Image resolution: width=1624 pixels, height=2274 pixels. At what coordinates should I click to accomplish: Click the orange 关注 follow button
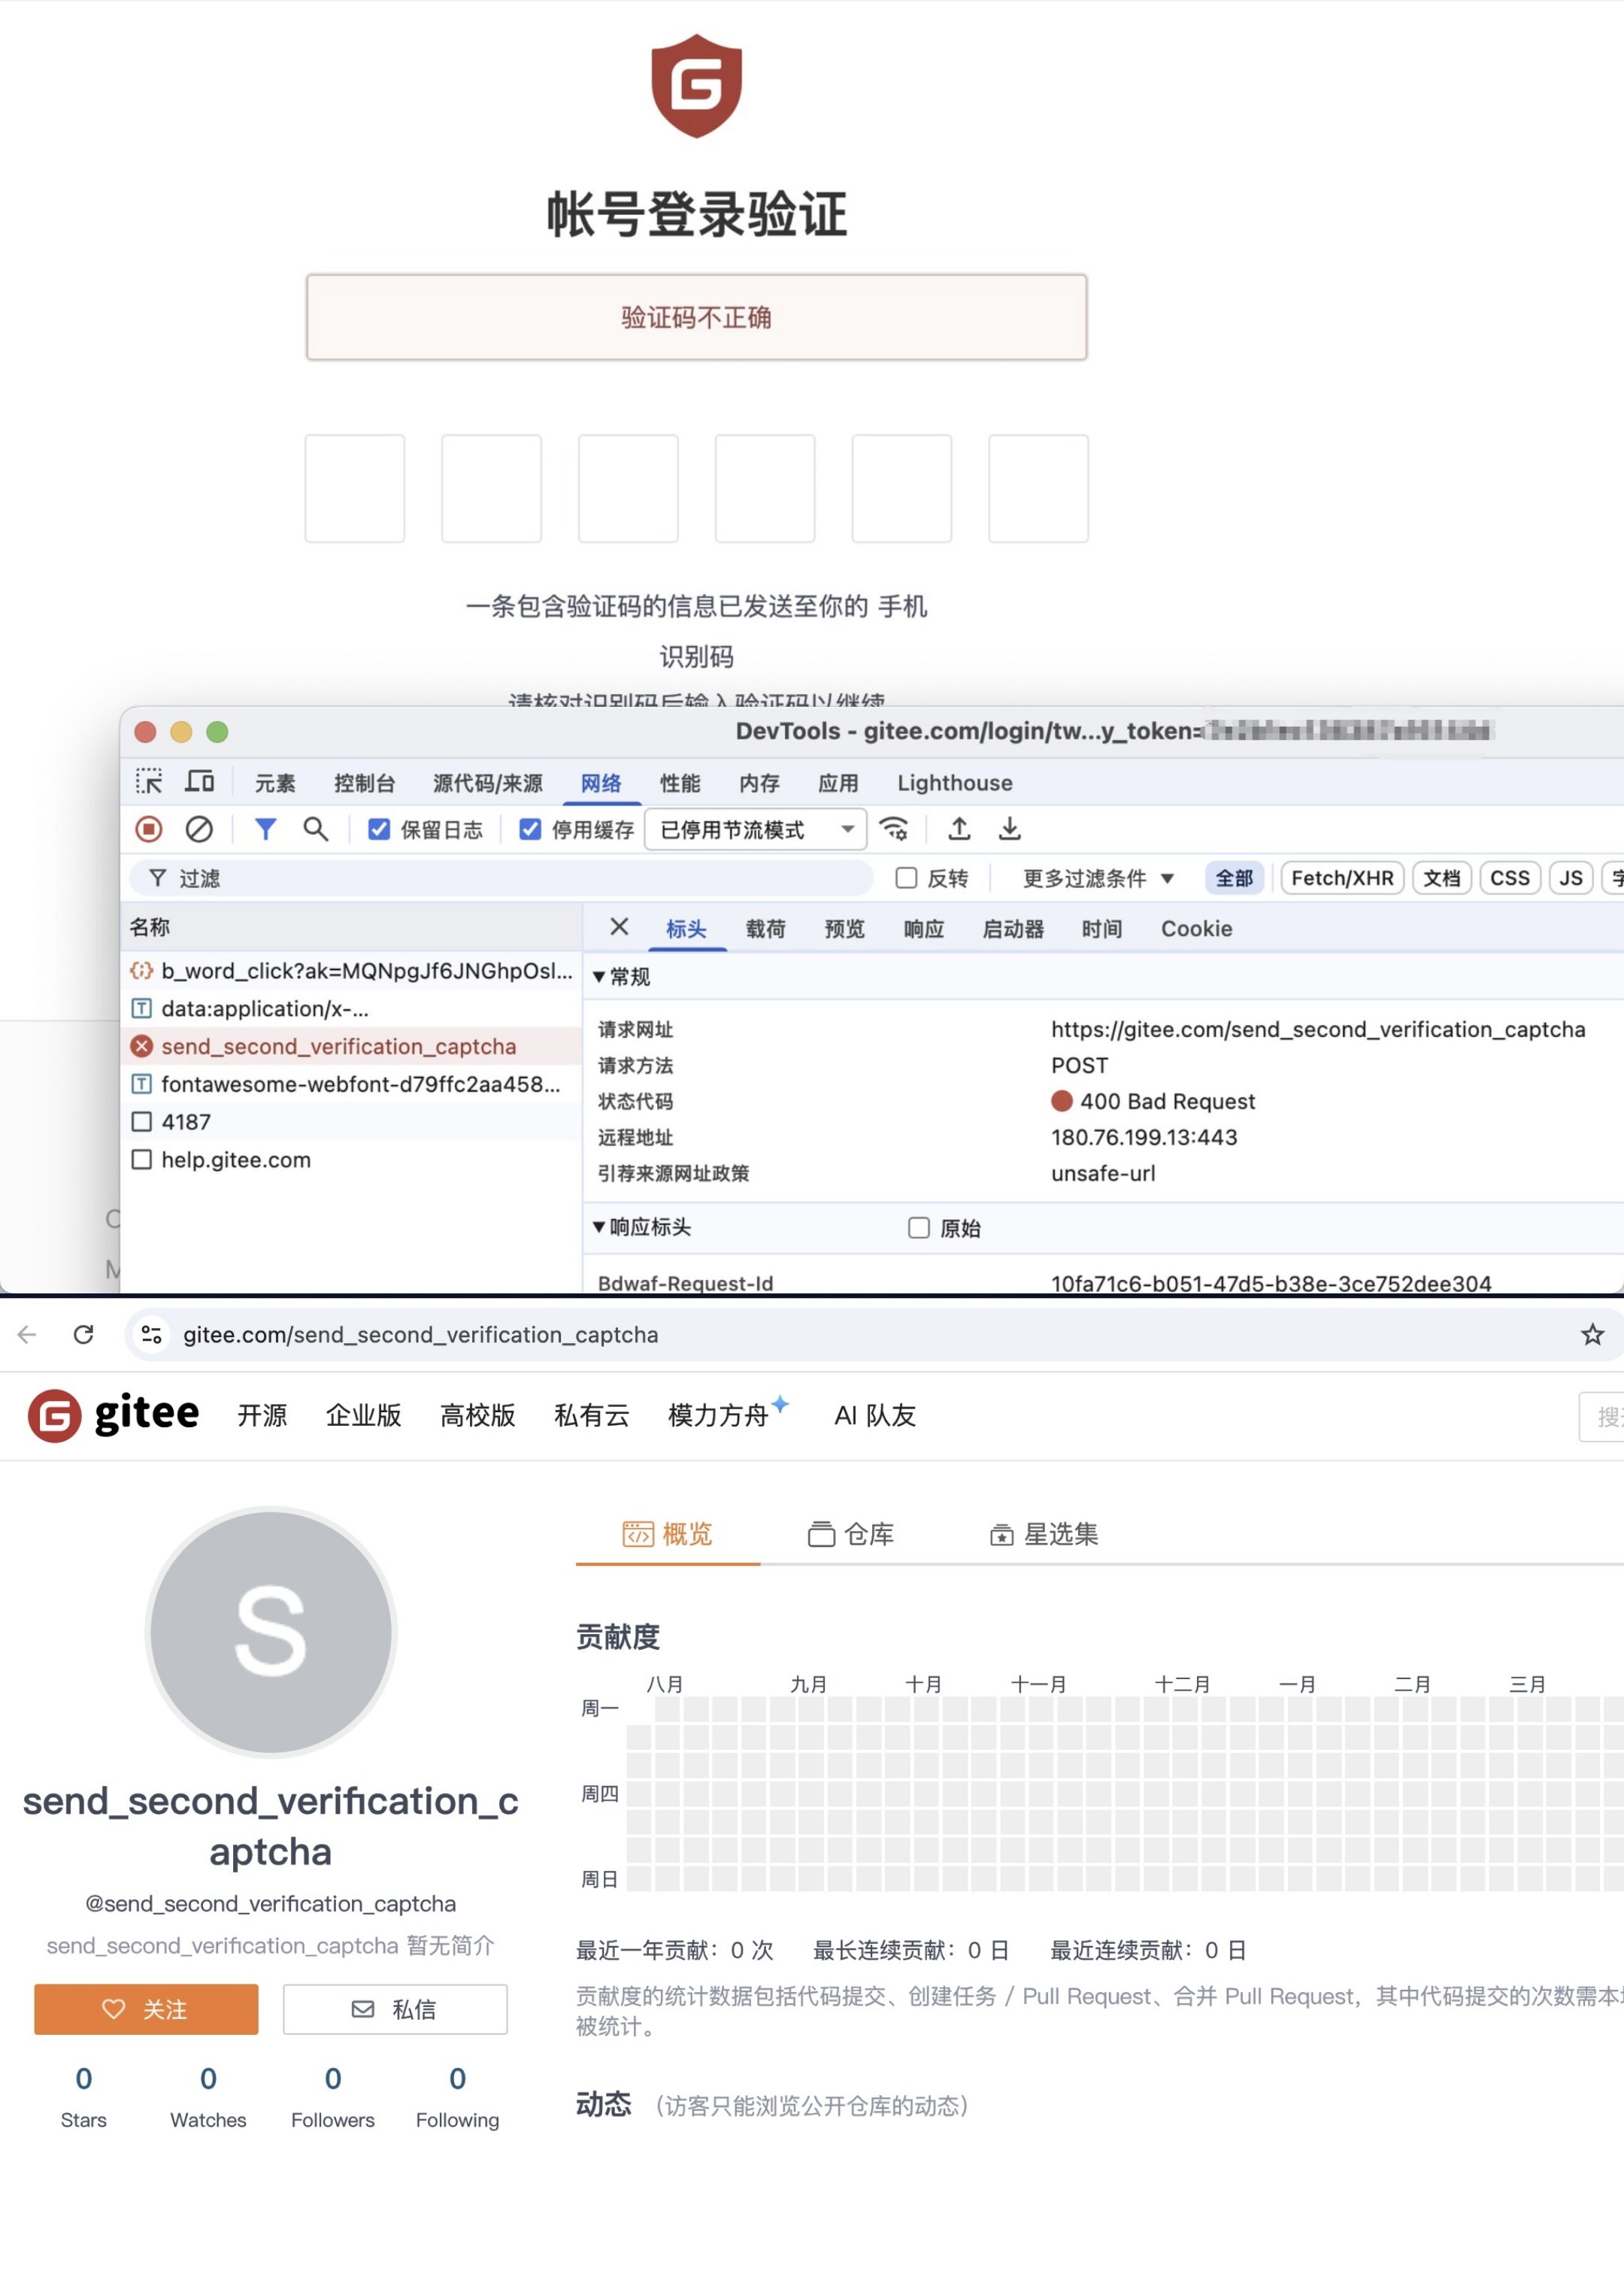pos(146,2009)
